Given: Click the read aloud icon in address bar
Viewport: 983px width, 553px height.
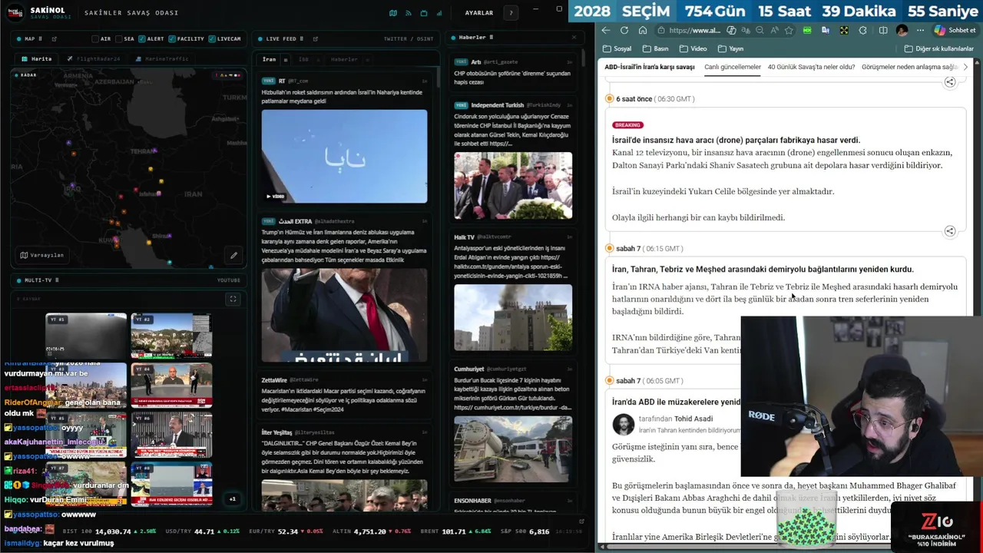Looking at the screenshot, I should click(x=774, y=31).
